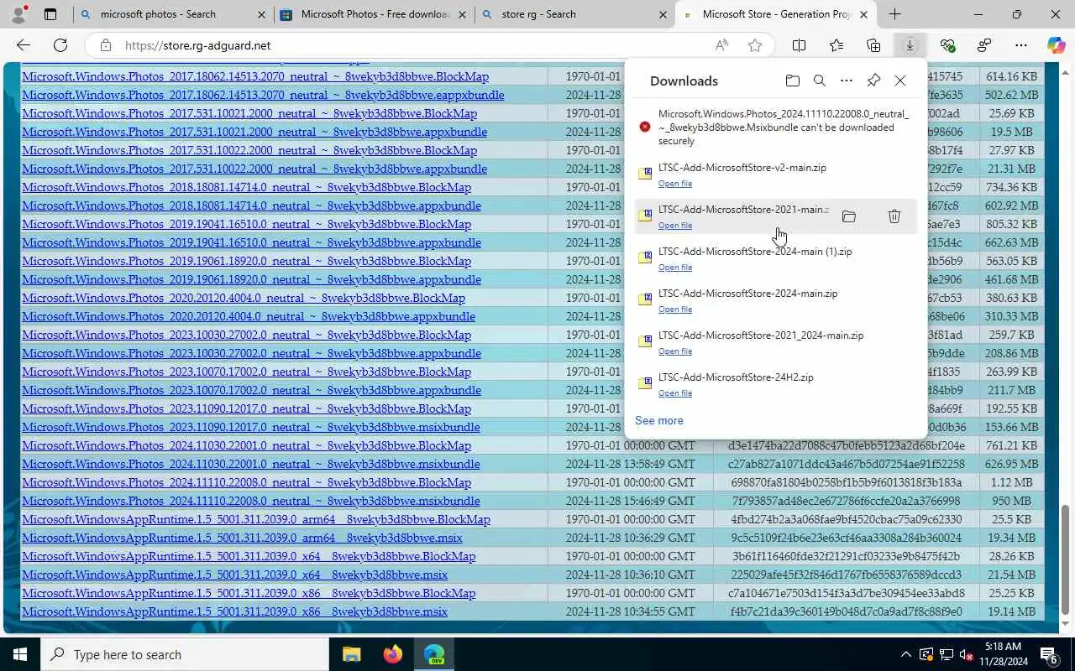
Task: Open file LTSC-Add-MicrosoftStore-v2-main.zip
Action: point(675,184)
